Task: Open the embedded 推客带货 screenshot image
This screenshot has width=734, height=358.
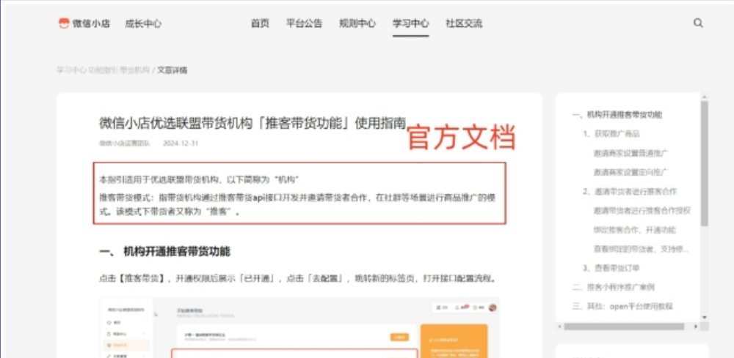Action: pos(299,328)
